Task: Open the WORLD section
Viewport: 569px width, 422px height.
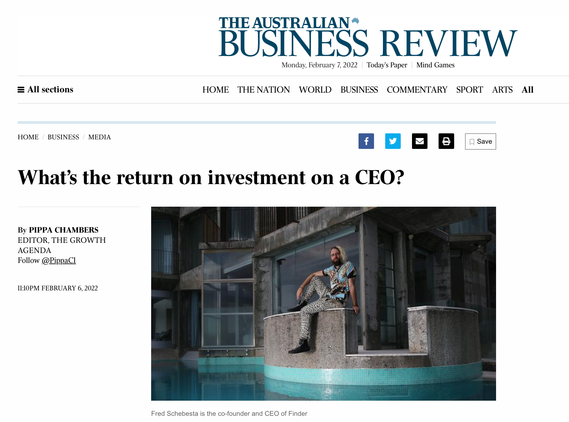Action: 315,90
